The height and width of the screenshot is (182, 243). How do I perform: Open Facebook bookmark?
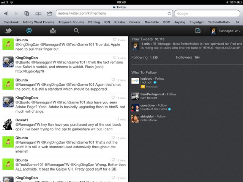11,22
